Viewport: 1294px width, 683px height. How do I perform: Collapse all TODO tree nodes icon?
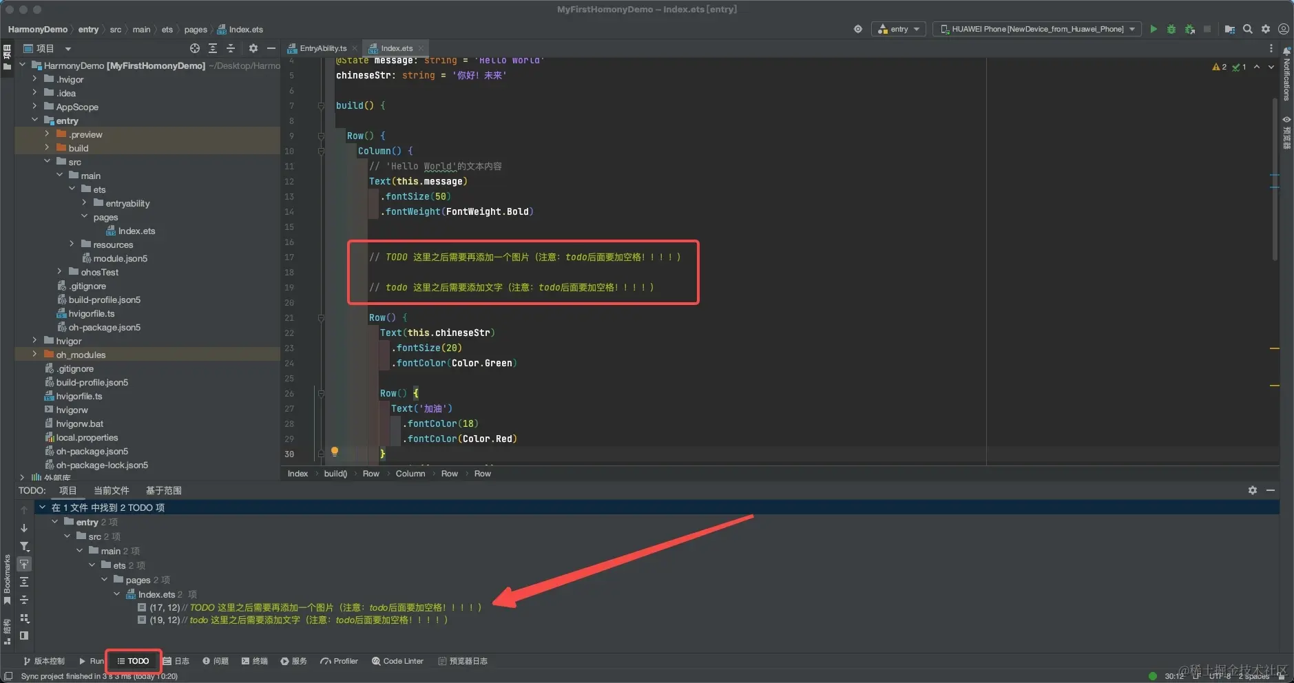pyautogui.click(x=24, y=600)
